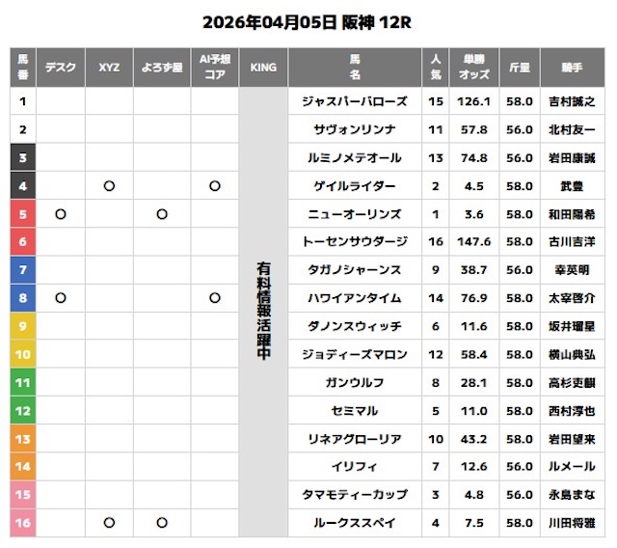Click the 単勝オッズ column header
The height and width of the screenshot is (548, 617).
pos(475,67)
